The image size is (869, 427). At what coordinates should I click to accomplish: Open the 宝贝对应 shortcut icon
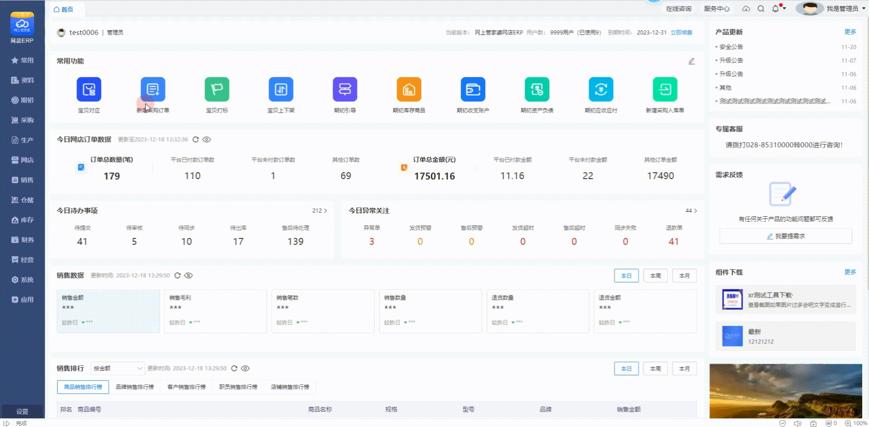89,89
